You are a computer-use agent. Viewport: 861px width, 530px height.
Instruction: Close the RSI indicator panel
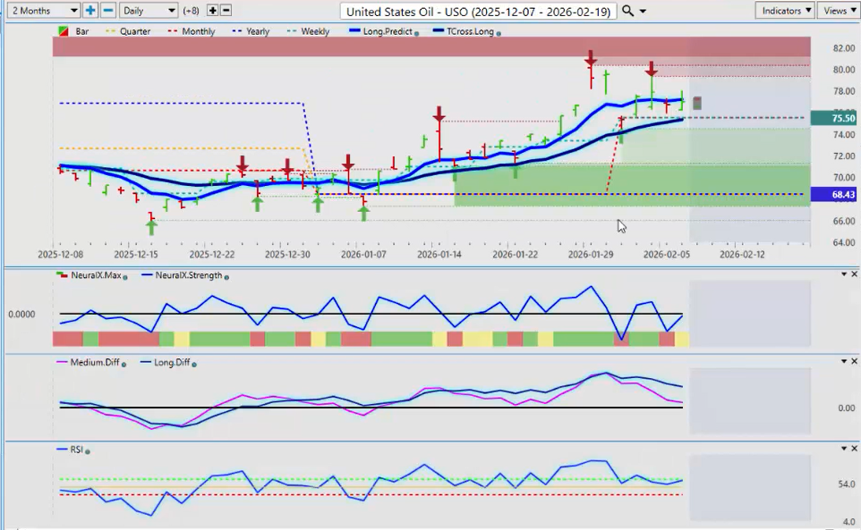click(x=853, y=449)
